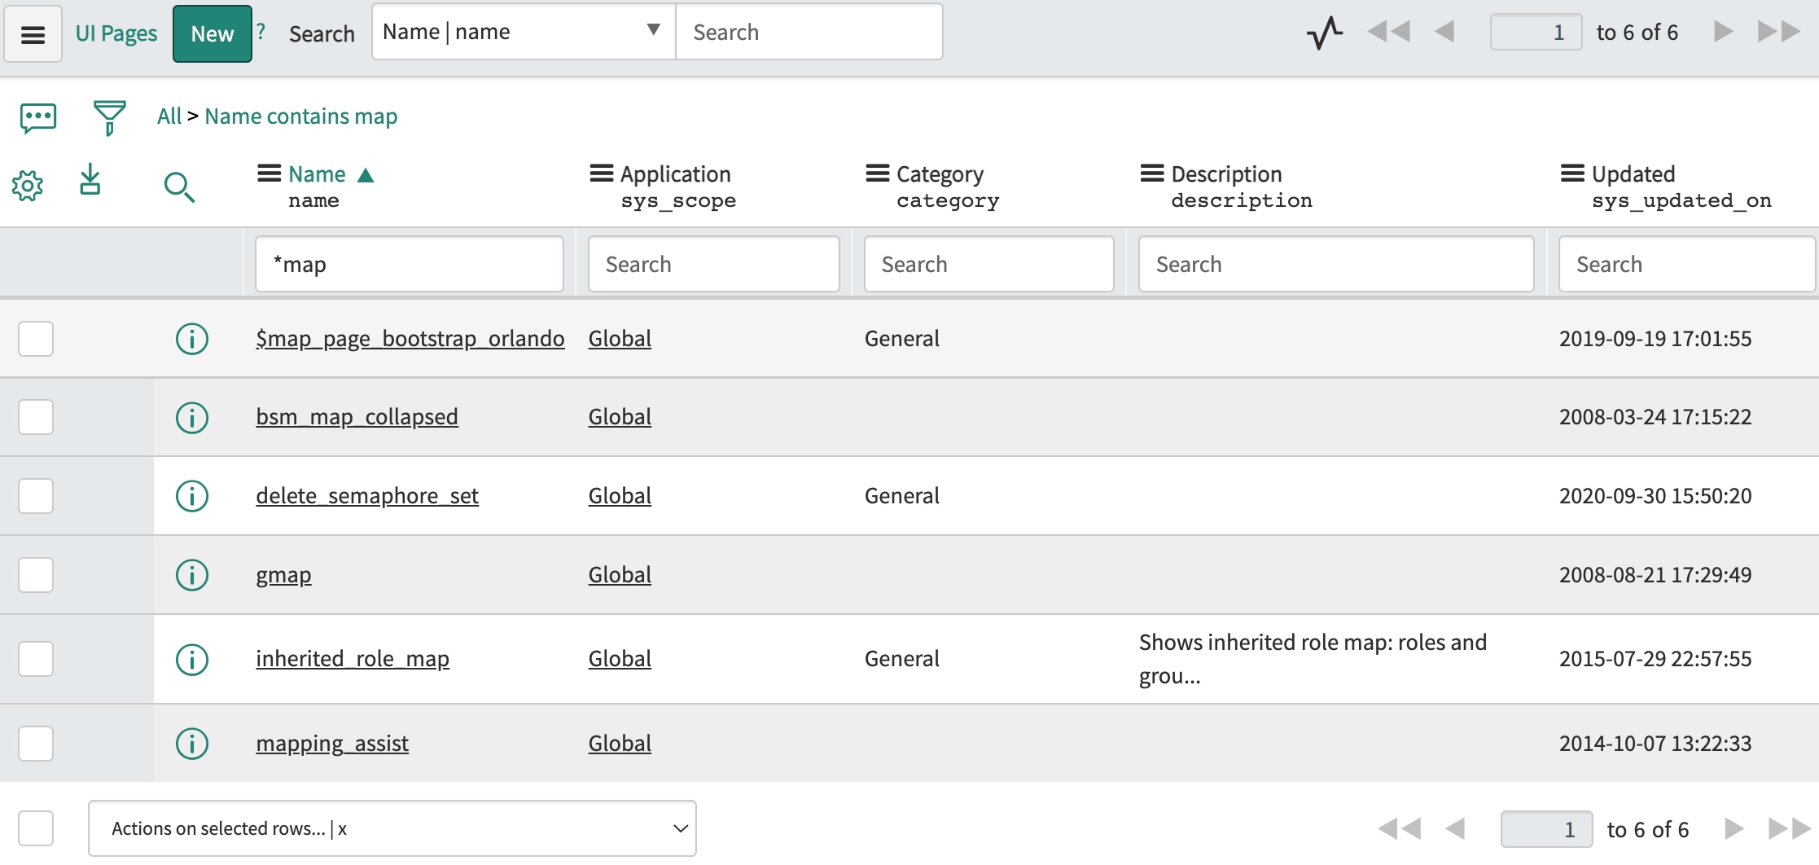Click the download/update set icon
This screenshot has width=1819, height=865.
pos(90,179)
